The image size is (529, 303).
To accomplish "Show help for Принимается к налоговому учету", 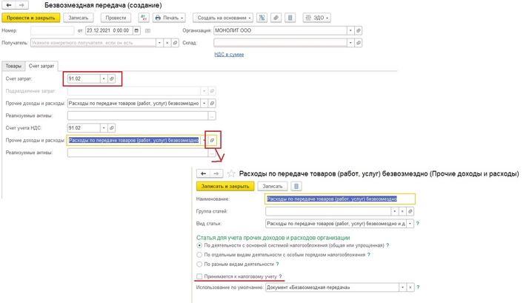I will tap(280, 276).
